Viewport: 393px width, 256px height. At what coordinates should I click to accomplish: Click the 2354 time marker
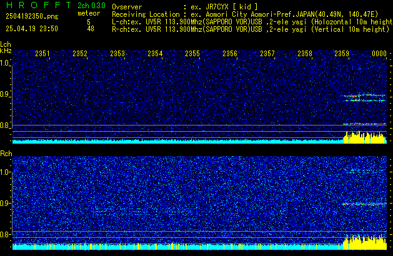coord(155,54)
